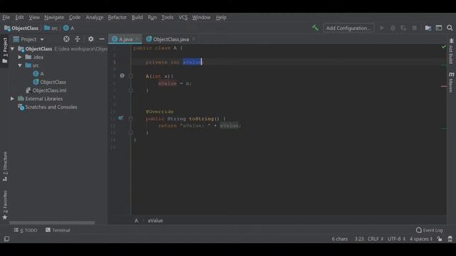456x256 pixels.
Task: Close the A.java tab
Action: click(137, 39)
